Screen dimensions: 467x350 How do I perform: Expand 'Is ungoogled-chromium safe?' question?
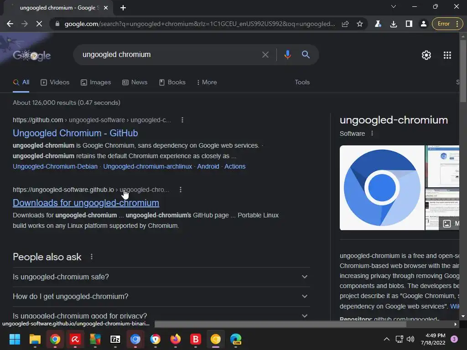[161, 277]
